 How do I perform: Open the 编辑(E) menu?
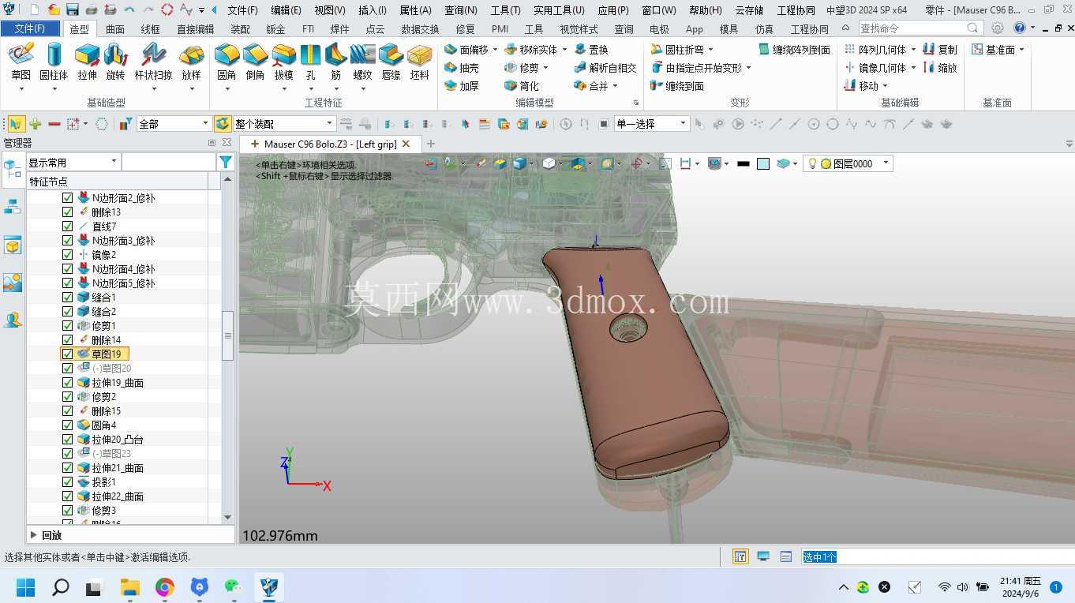(x=286, y=10)
